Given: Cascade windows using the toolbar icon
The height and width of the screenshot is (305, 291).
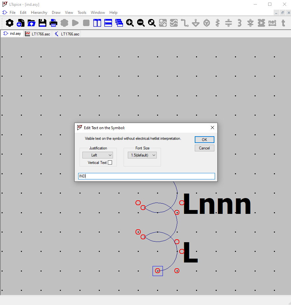Looking at the screenshot, I should point(119,23).
